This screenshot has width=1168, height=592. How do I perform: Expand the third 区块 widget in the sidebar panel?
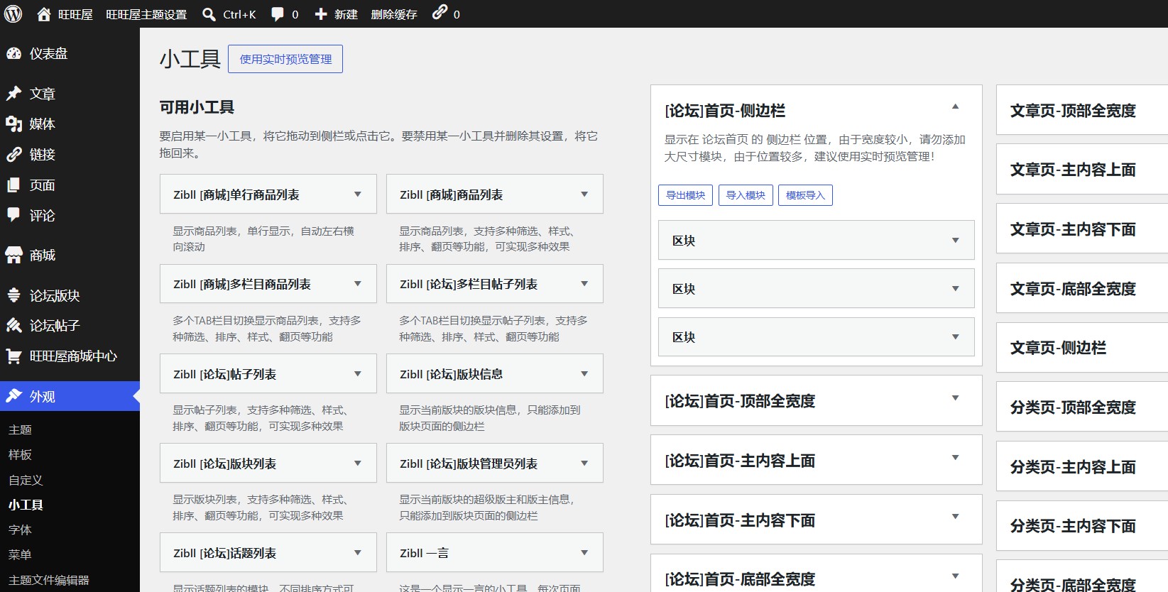coord(956,337)
